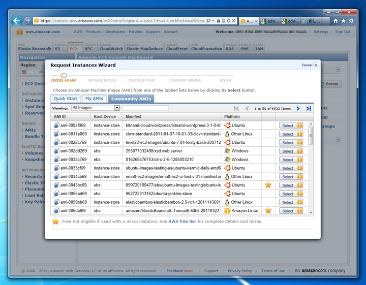
Task: Click the ami-0055ad69 ubuntu-jenkins-slave manifest
Action: (159, 194)
